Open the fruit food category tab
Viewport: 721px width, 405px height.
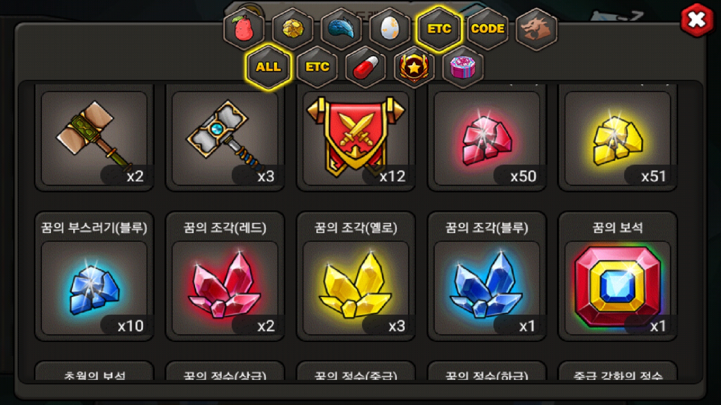[x=244, y=29]
